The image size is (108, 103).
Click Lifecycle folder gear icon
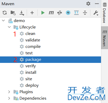click(x=16, y=27)
